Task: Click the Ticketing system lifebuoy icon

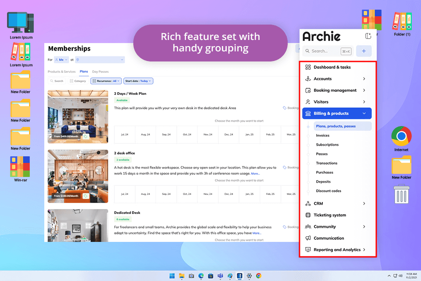Action: click(308, 215)
